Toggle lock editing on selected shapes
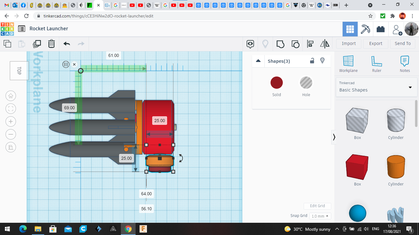 (x=312, y=61)
